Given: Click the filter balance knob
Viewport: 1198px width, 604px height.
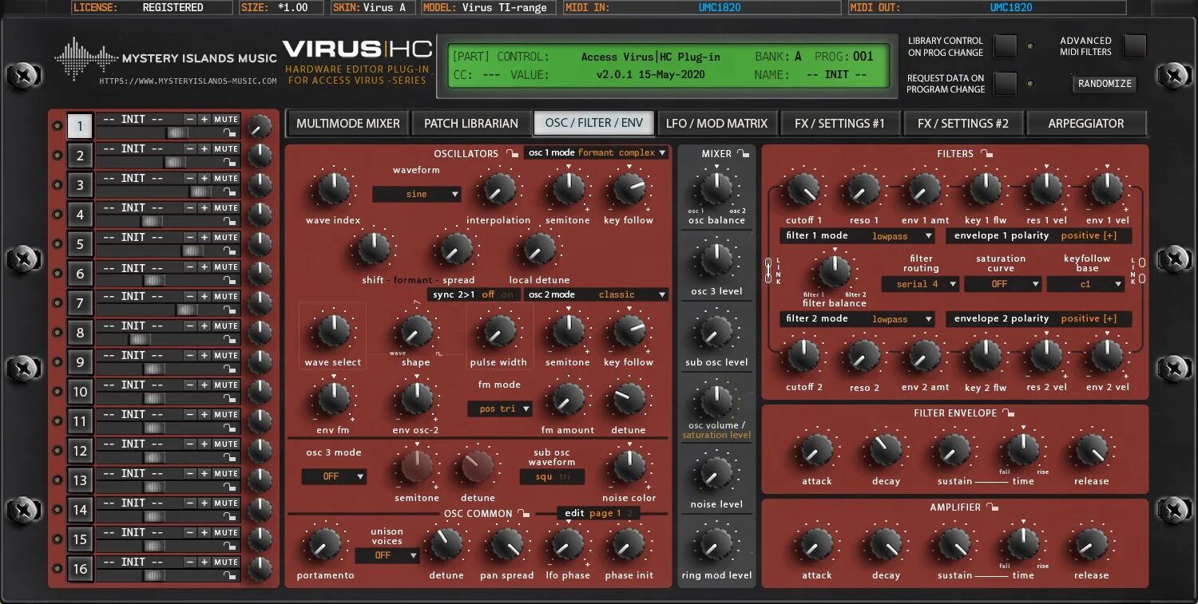Looking at the screenshot, I should [835, 272].
